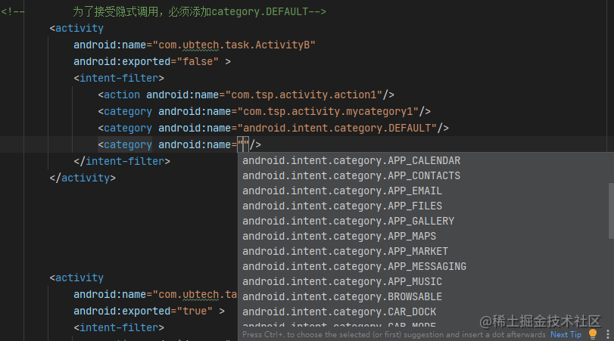614x341 pixels.
Task: Pick android.intent.category.APP_MAPS entry
Action: click(426, 236)
